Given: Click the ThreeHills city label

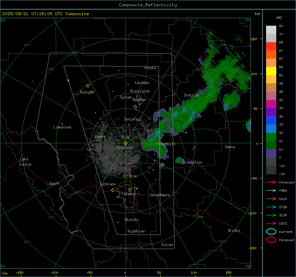Looking at the screenshot, I should point(165,144).
